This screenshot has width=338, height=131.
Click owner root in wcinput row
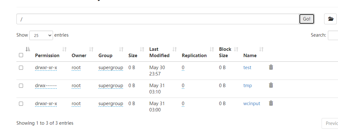[76, 104]
